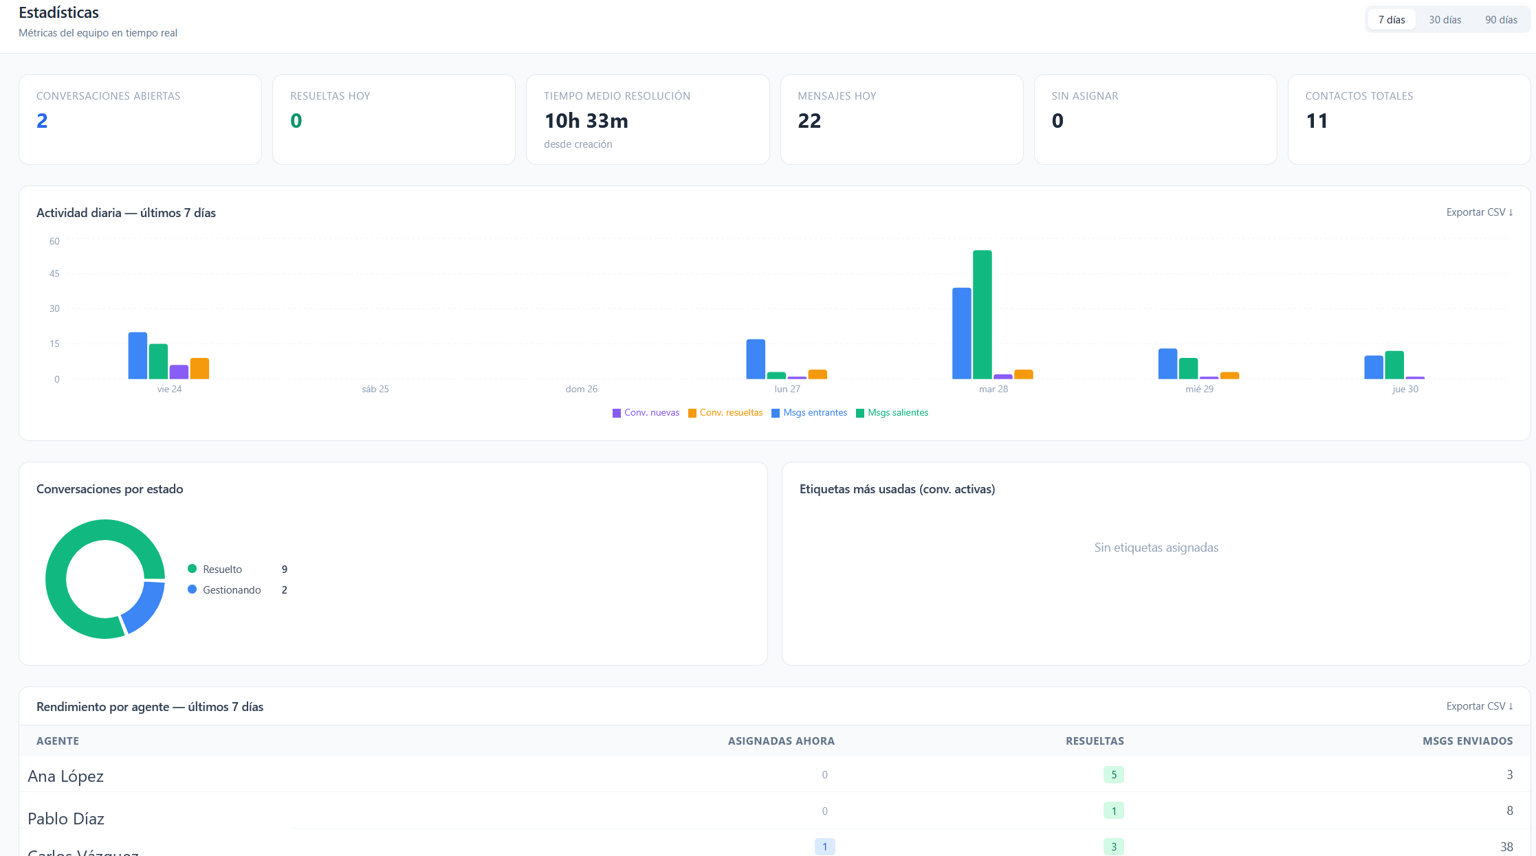Sort table by Resueltas column header

[1095, 741]
